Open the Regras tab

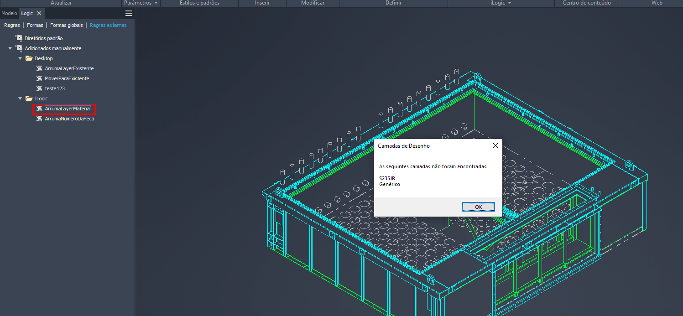pos(12,25)
